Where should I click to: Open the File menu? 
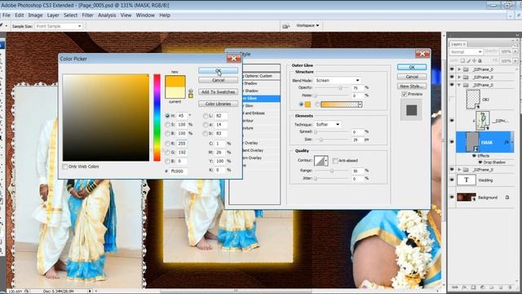(x=7, y=15)
